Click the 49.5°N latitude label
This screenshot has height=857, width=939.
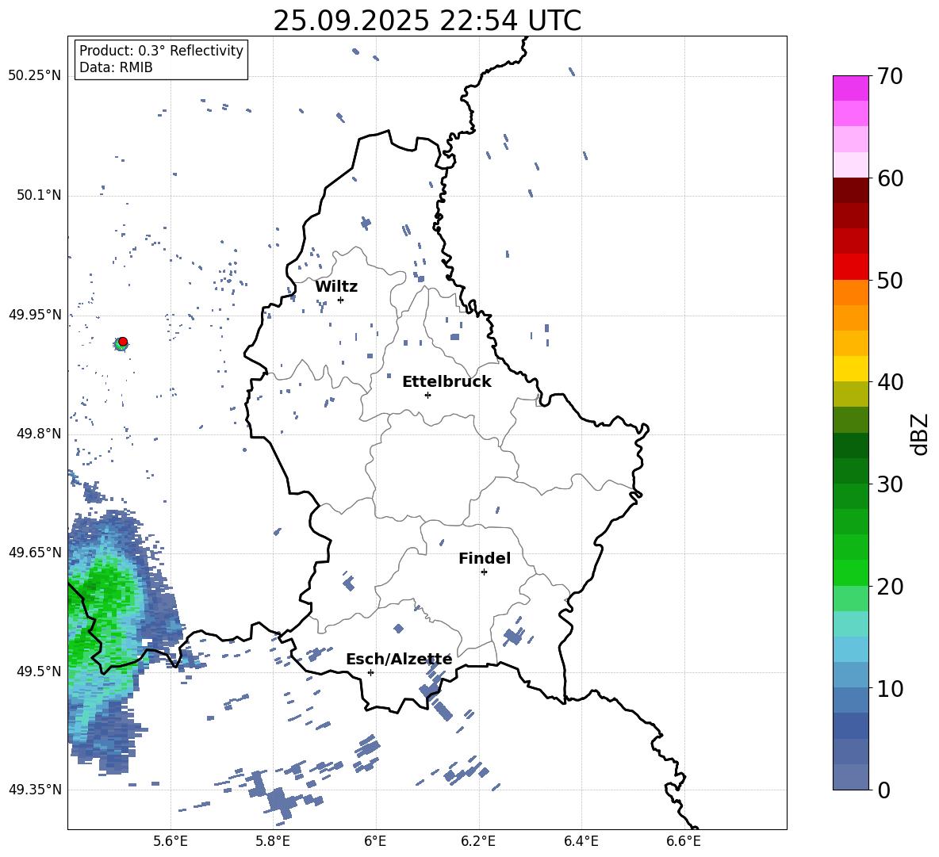[x=39, y=671]
